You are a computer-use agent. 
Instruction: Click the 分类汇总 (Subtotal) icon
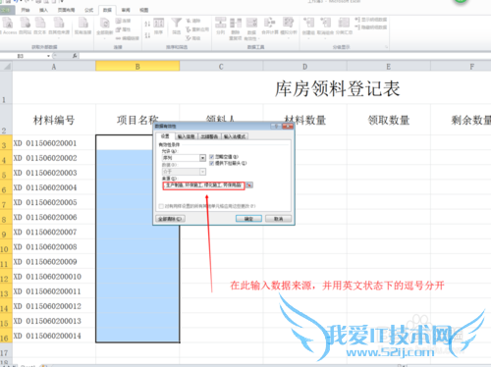click(x=344, y=26)
